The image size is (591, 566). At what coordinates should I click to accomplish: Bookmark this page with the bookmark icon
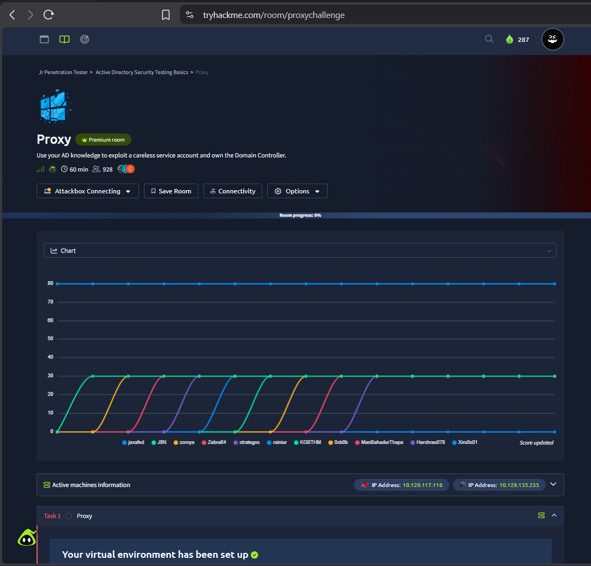tap(166, 15)
